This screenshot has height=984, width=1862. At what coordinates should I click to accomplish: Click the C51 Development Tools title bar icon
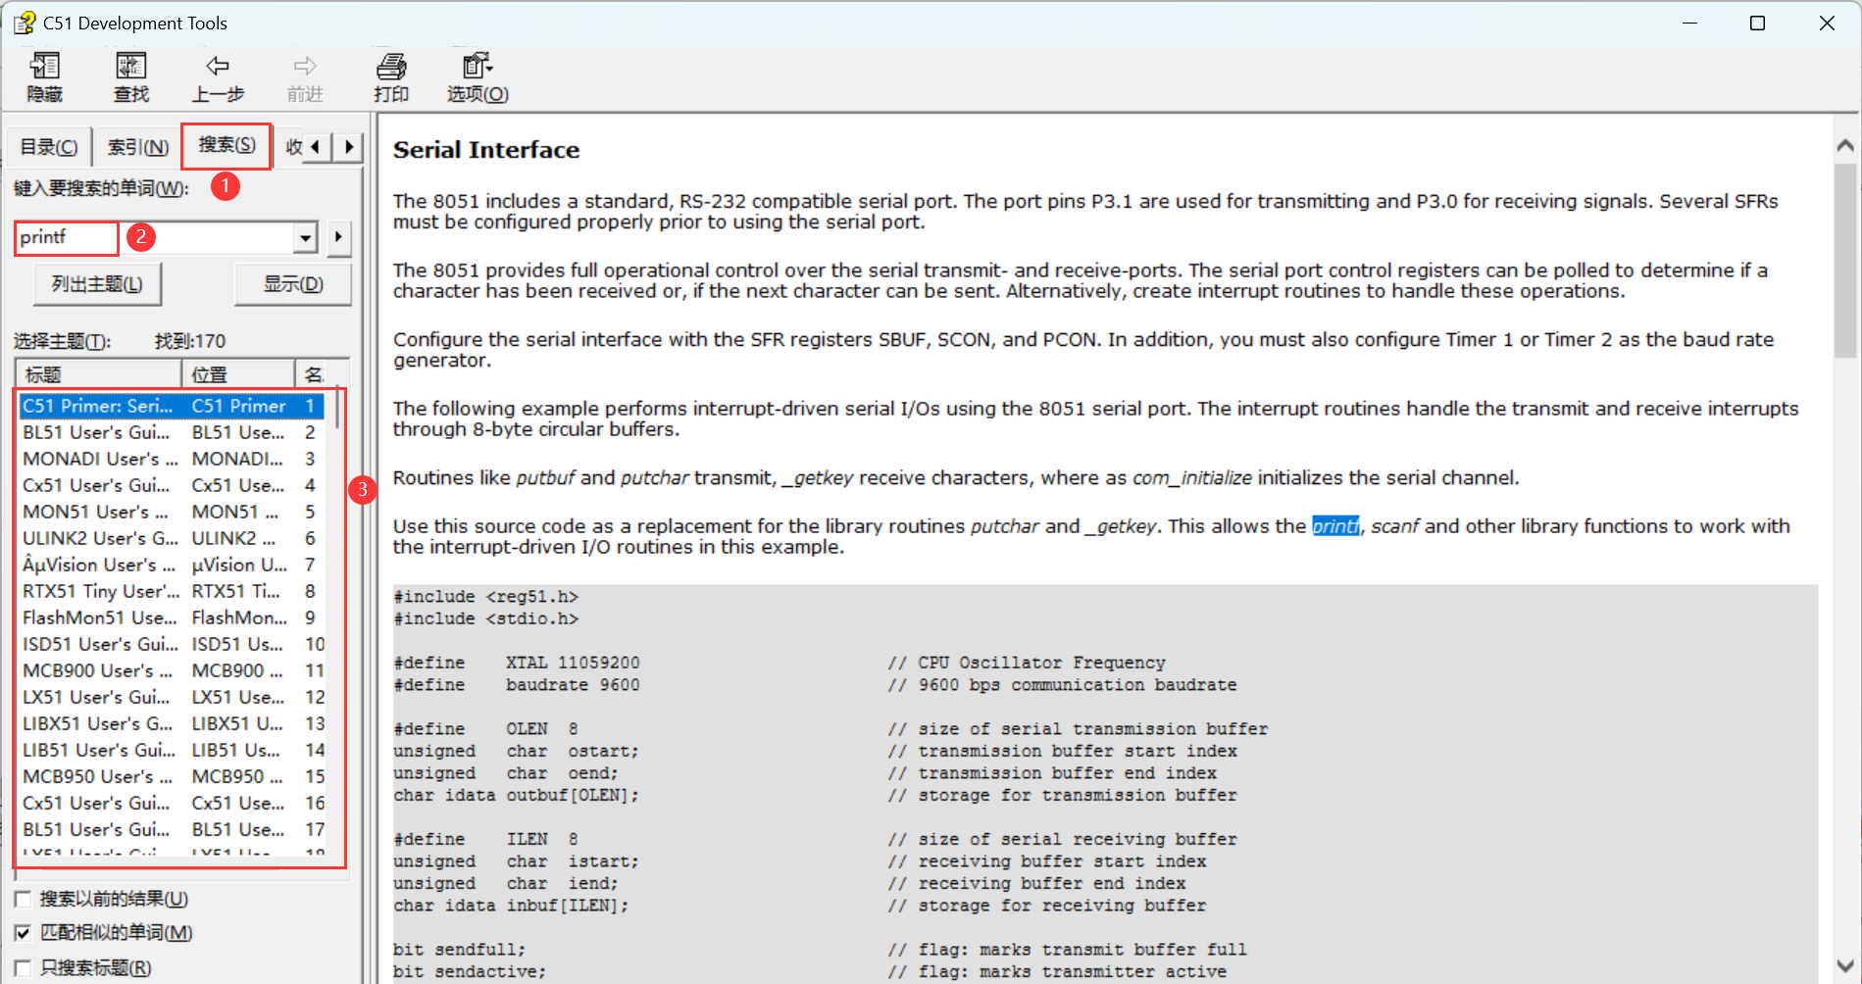coord(24,23)
